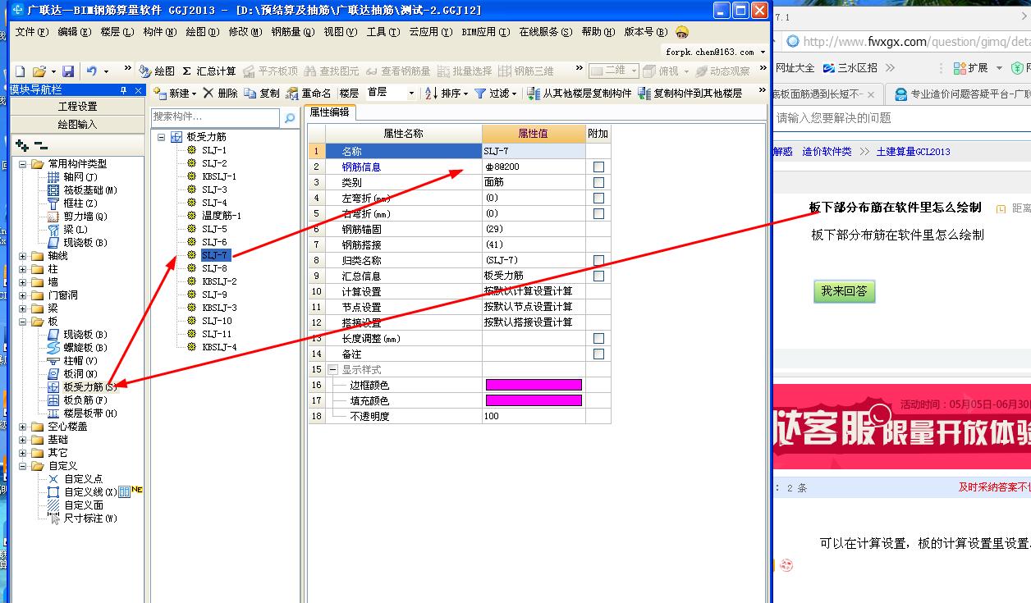1031x603 pixels.
Task: Expand the 墙 folder in tree
Action: 23,282
